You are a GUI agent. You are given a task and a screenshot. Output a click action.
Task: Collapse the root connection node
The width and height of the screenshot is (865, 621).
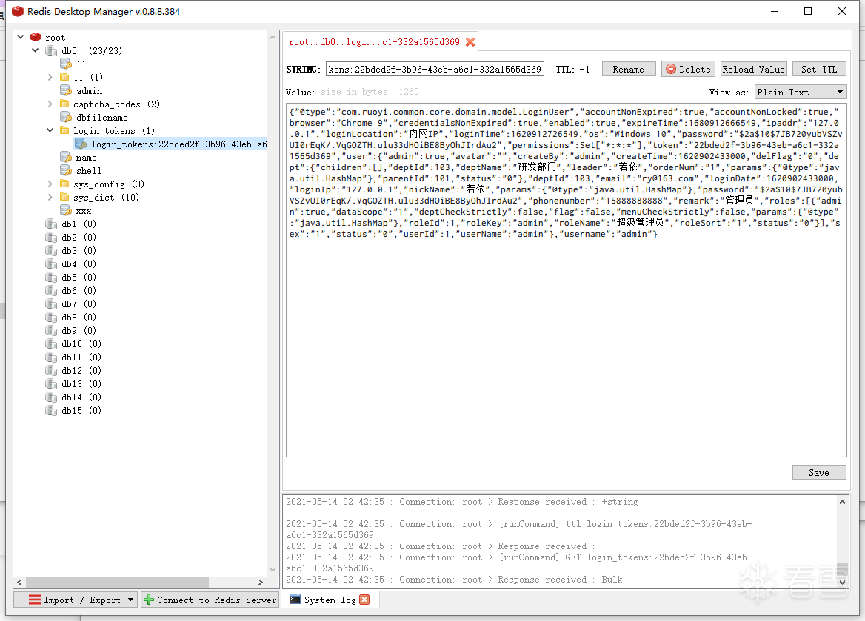tap(21, 37)
